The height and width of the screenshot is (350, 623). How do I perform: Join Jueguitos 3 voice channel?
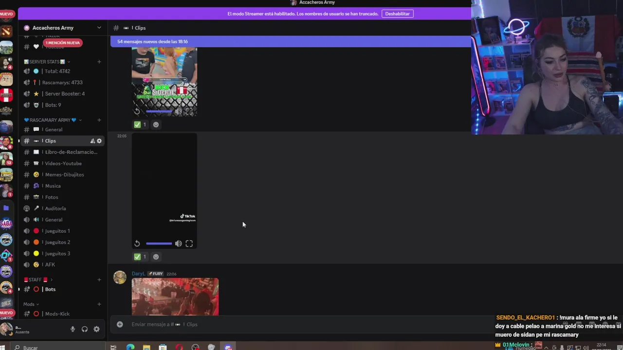63,253
